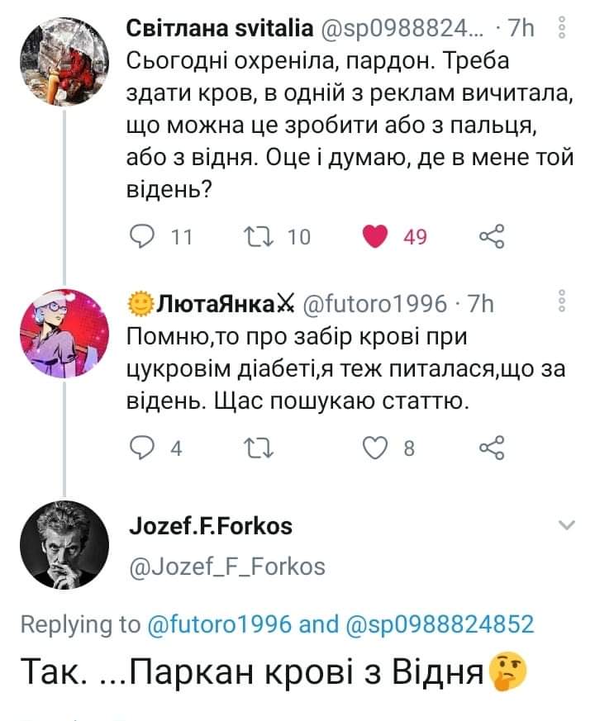Screen dimensions: 595x721
Task: Share Світлана svitalia's tweet
Action: point(491,237)
